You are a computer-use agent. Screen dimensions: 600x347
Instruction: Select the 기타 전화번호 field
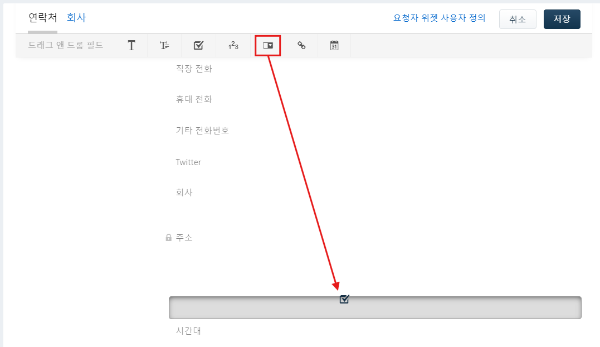(202, 131)
